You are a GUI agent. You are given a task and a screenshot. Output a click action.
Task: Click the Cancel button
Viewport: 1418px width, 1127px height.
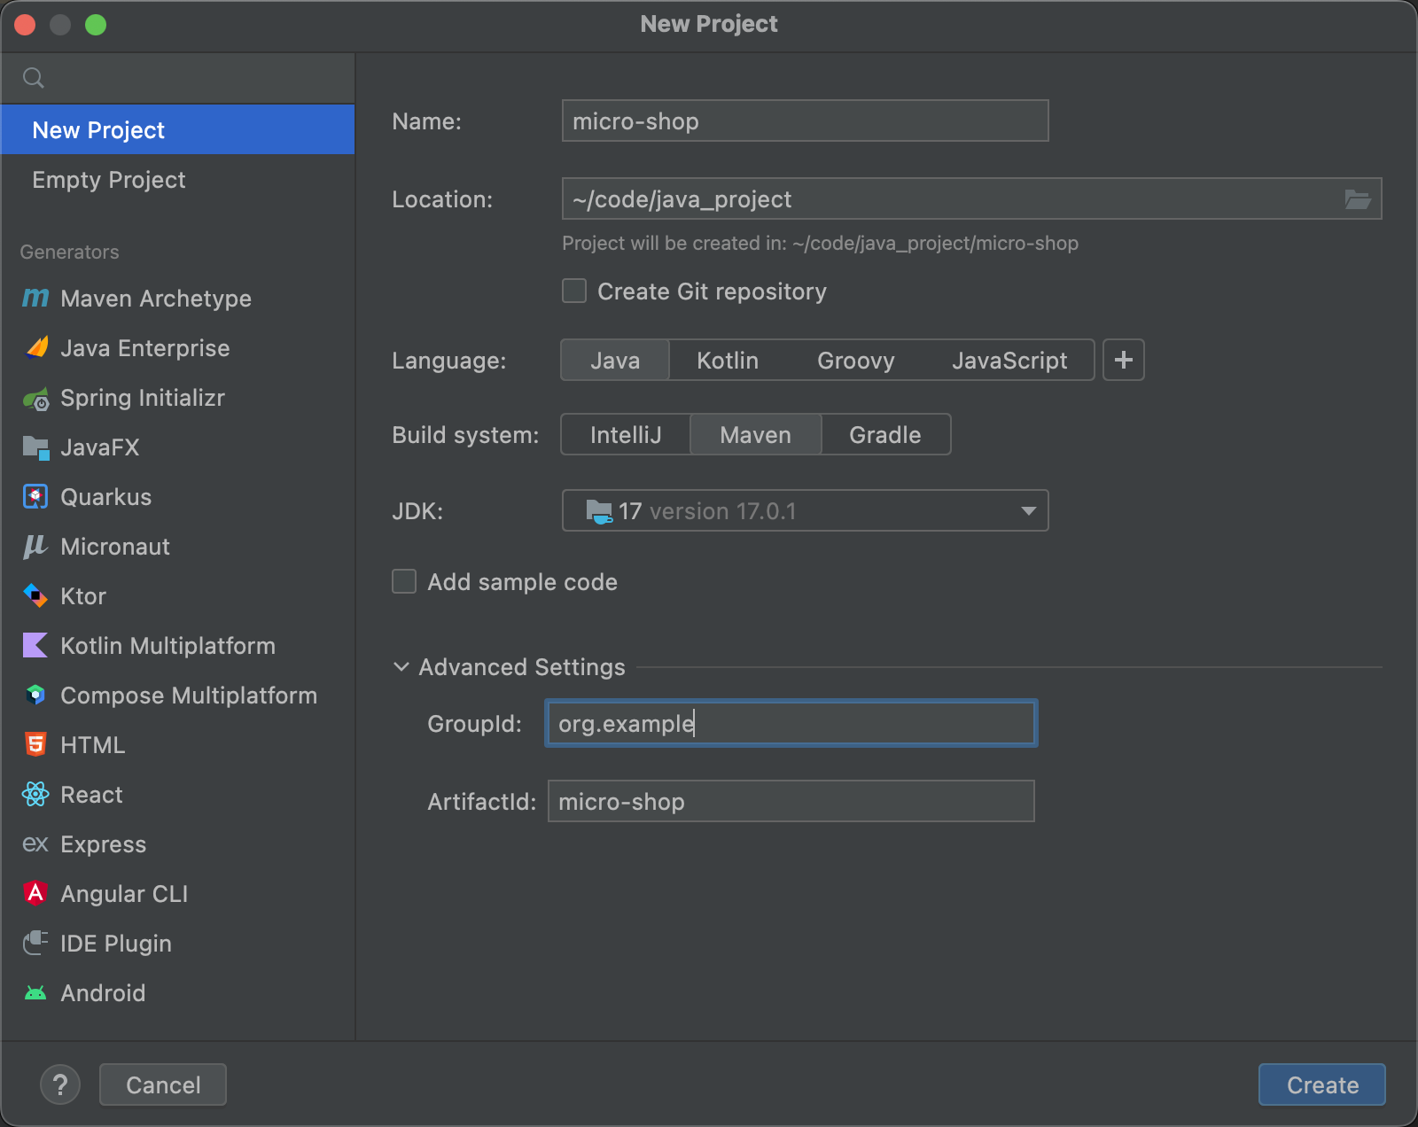tap(163, 1084)
